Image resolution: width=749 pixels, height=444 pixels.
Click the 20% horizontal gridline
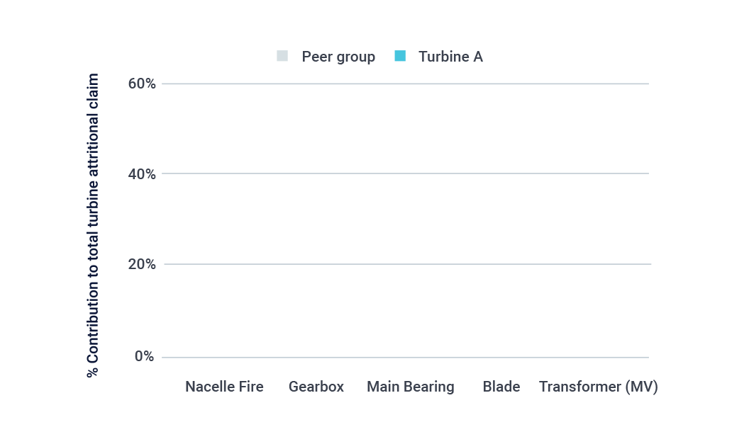click(406, 263)
